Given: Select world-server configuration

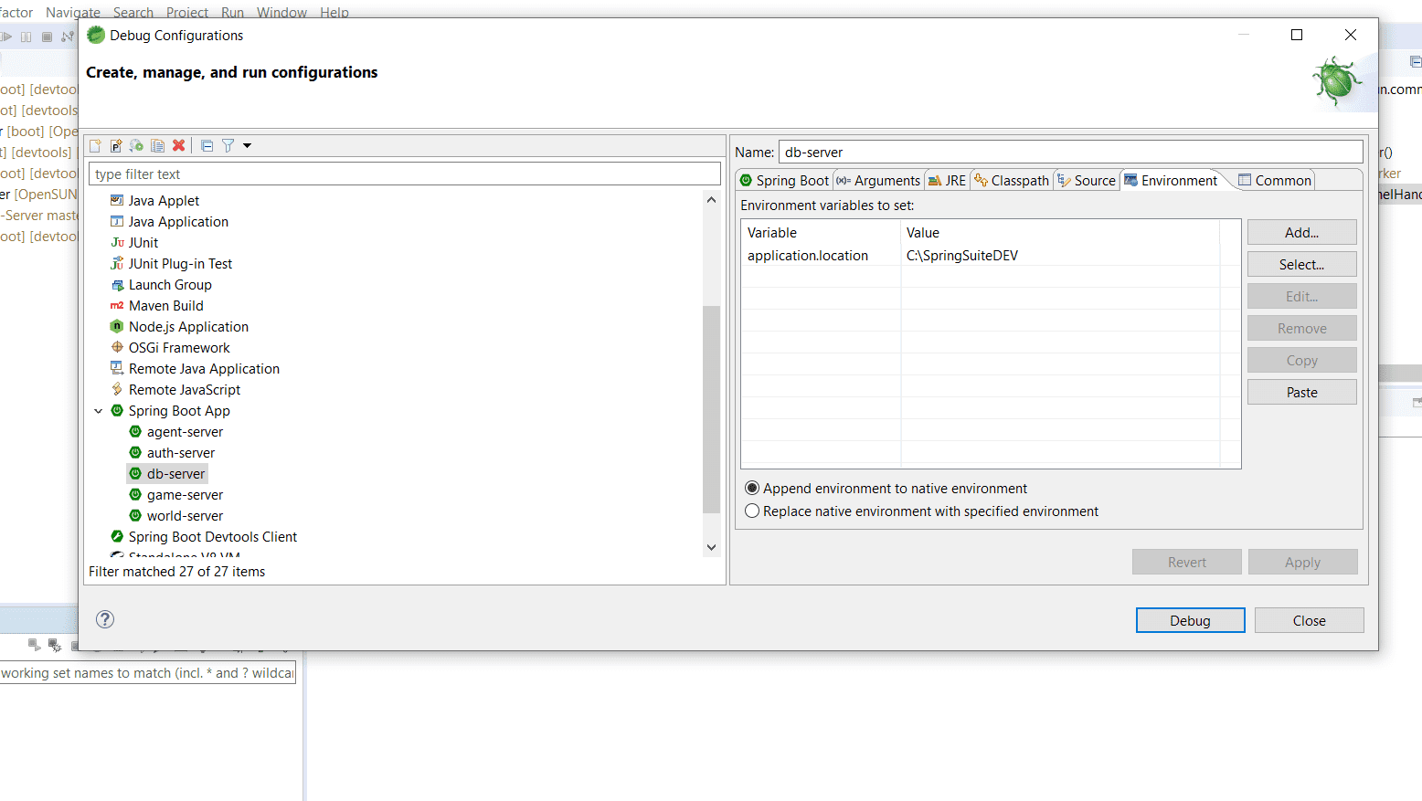Looking at the screenshot, I should click(x=185, y=516).
